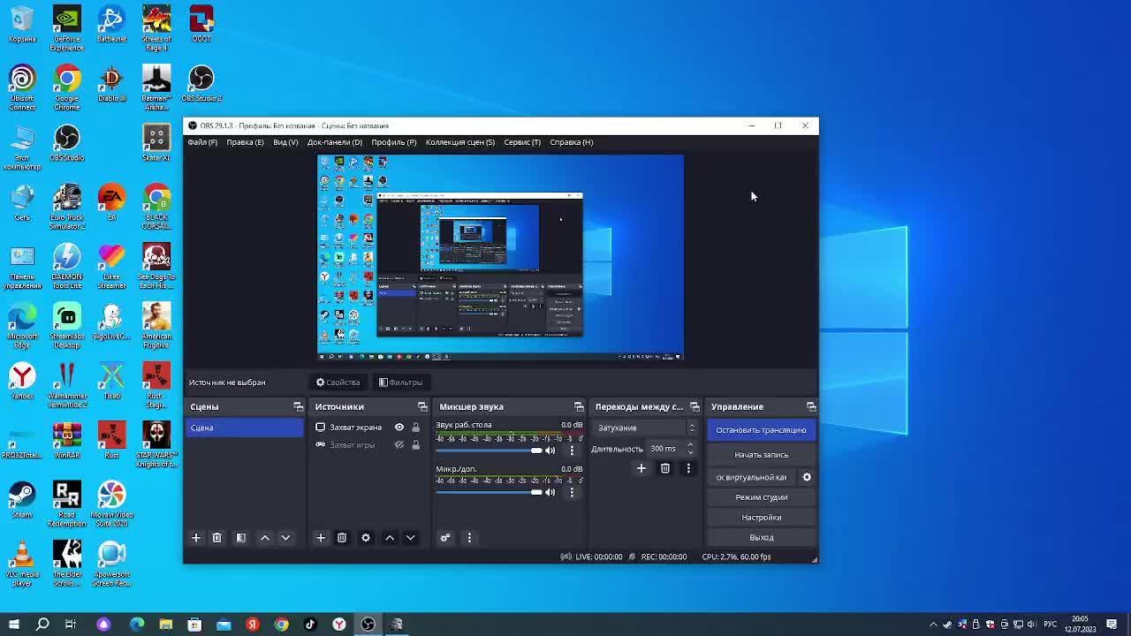Move the selected source up
The image size is (1131, 636).
(390, 538)
